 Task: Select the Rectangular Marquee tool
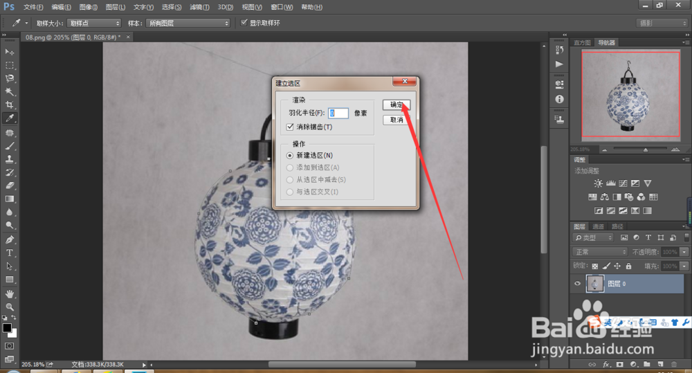(9, 65)
